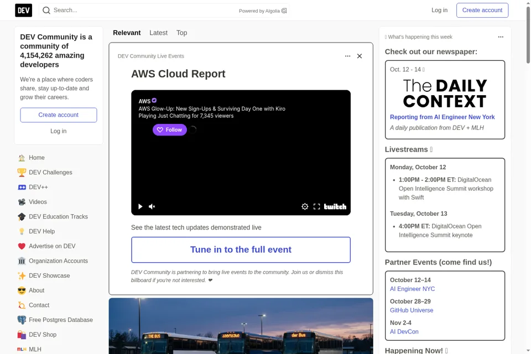
Task: Open the AI DevCon link
Action: pos(404,332)
